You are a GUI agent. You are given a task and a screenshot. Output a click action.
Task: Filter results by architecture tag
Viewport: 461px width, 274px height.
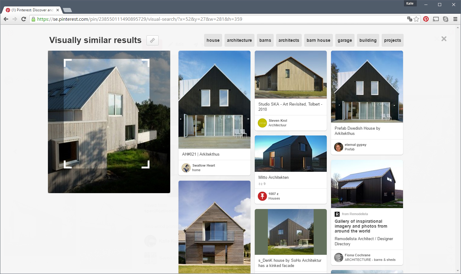(x=240, y=40)
